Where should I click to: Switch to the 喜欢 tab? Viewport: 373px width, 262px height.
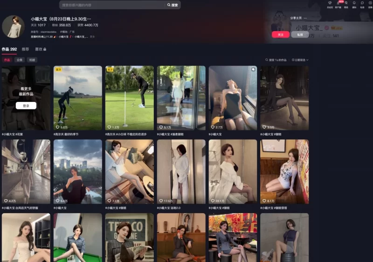coord(40,49)
